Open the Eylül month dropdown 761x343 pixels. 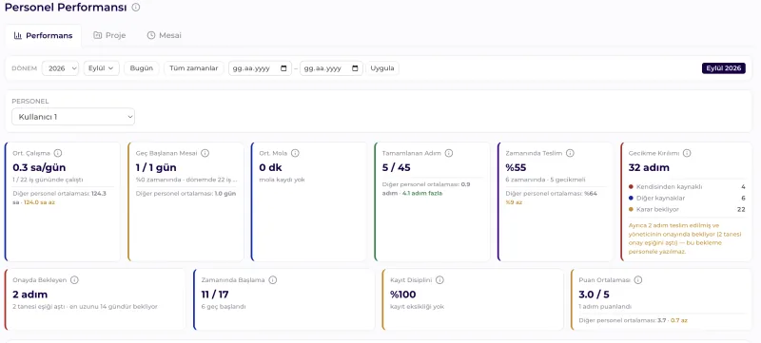(x=102, y=68)
